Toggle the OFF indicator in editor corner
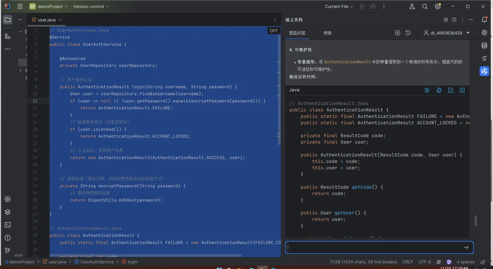493x269 pixels. point(274,31)
